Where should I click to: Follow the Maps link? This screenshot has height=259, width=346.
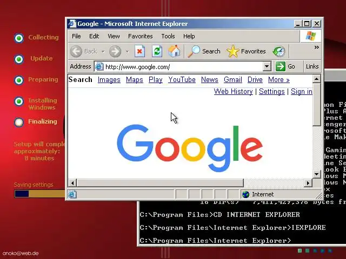[x=135, y=79]
